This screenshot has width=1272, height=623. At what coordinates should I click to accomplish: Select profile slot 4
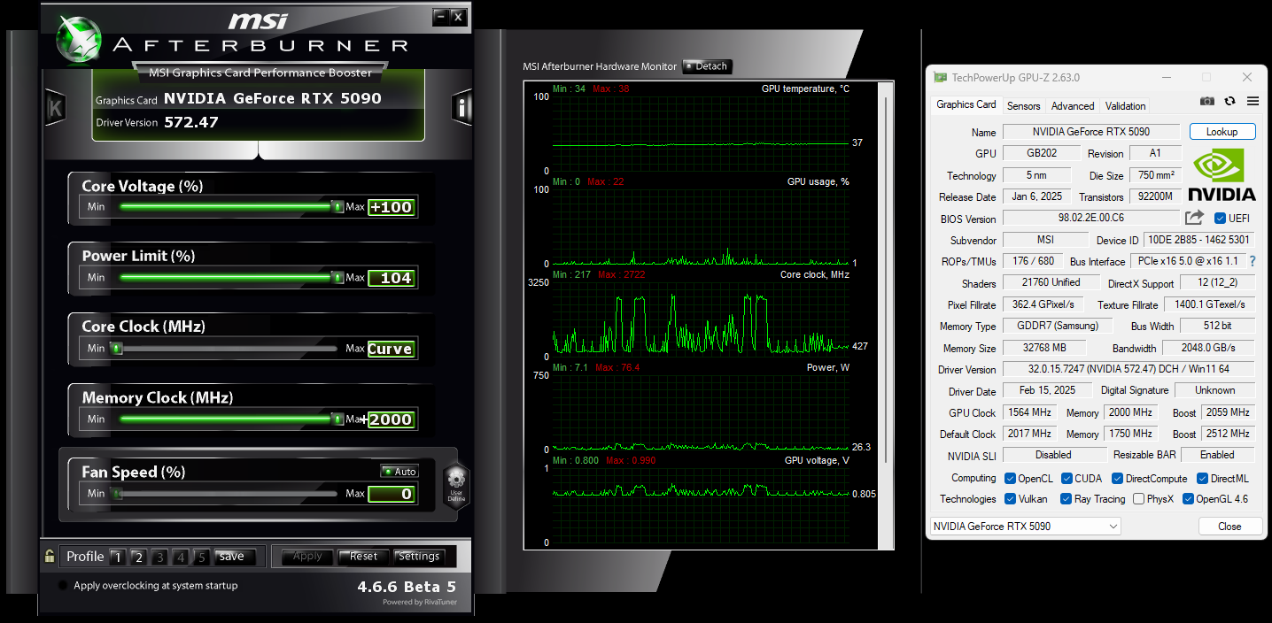tap(181, 558)
